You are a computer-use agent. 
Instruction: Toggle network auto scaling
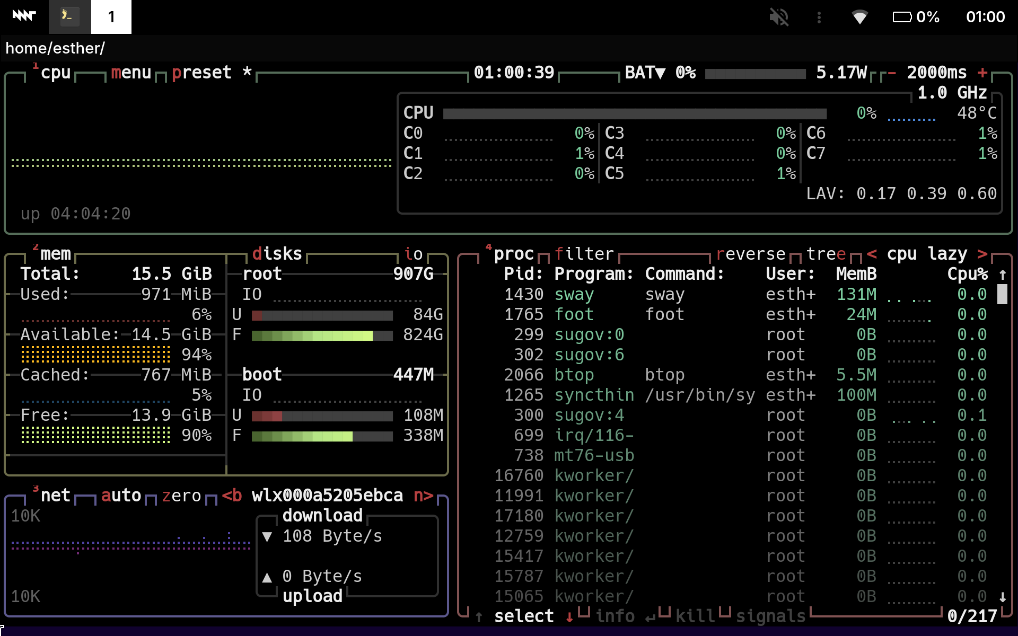(x=121, y=496)
